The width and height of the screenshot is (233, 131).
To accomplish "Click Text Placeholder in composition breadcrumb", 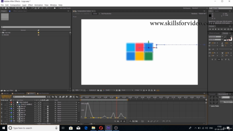I will (106, 14).
